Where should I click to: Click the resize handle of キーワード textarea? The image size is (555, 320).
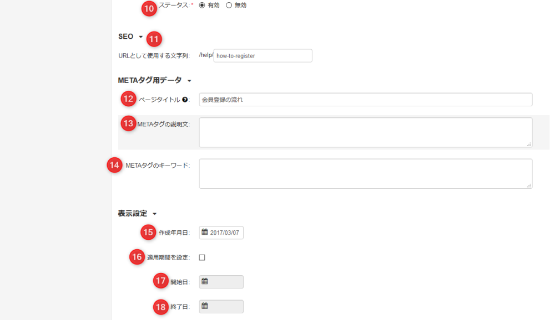pos(529,185)
